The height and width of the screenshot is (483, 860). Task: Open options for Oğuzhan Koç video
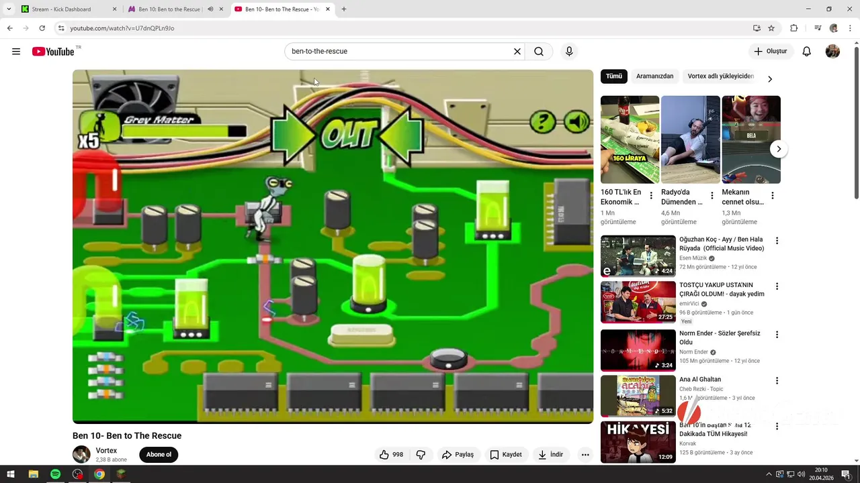(777, 241)
